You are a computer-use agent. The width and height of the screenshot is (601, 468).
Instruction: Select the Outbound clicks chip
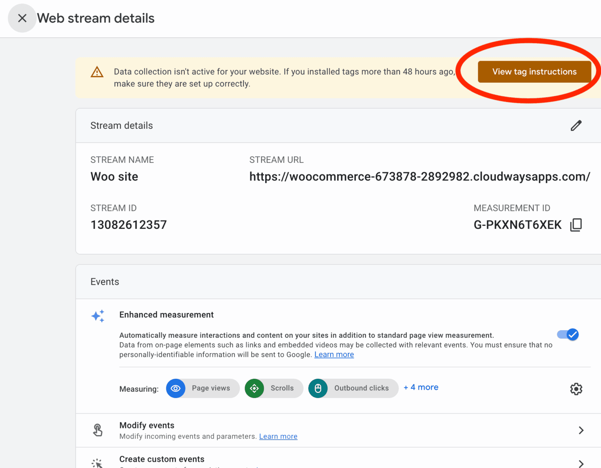[x=353, y=388]
